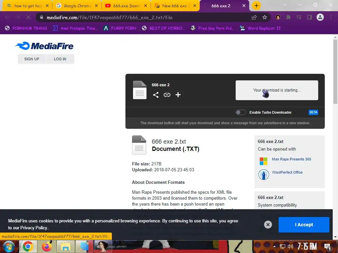This screenshot has height=253, width=338.
Task: Click the copy link chain icon
Action: point(167,95)
